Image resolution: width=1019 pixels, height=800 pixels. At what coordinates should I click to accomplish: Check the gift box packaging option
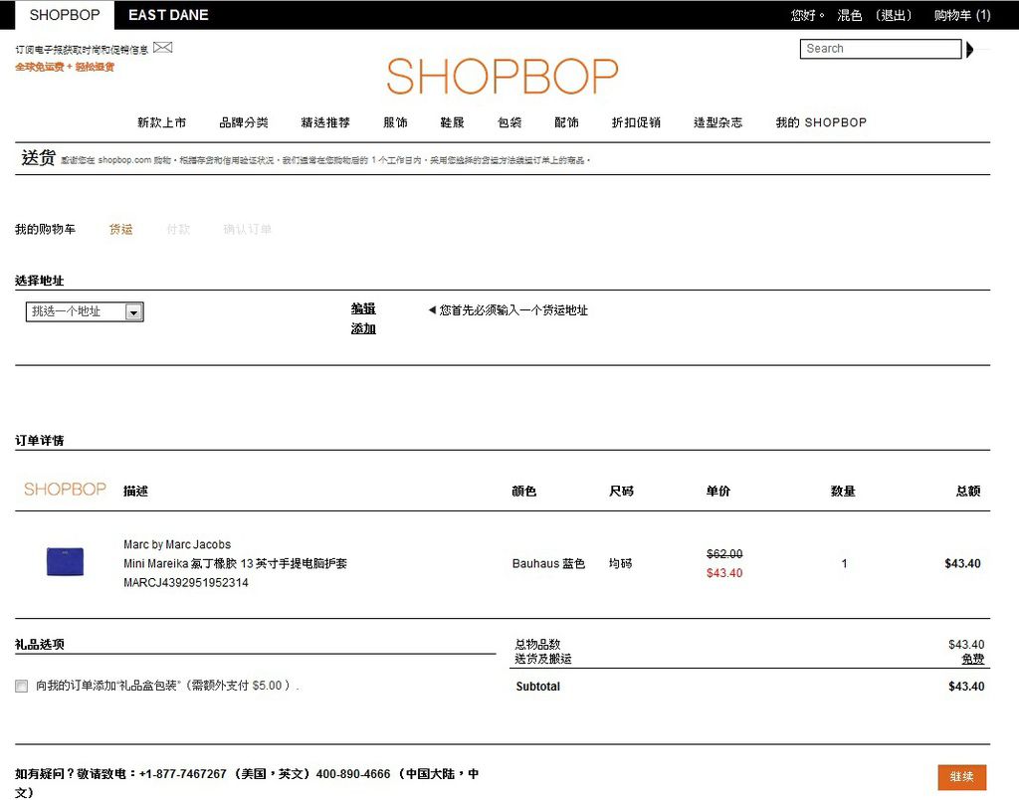(x=22, y=686)
